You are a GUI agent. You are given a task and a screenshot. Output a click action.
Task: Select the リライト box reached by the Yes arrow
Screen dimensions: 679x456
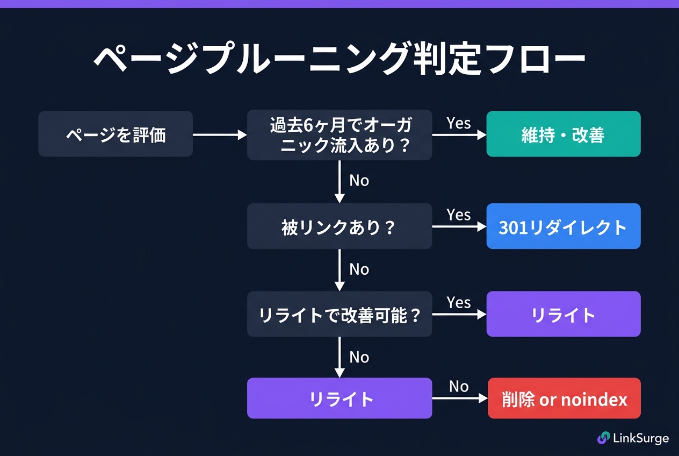(x=564, y=315)
